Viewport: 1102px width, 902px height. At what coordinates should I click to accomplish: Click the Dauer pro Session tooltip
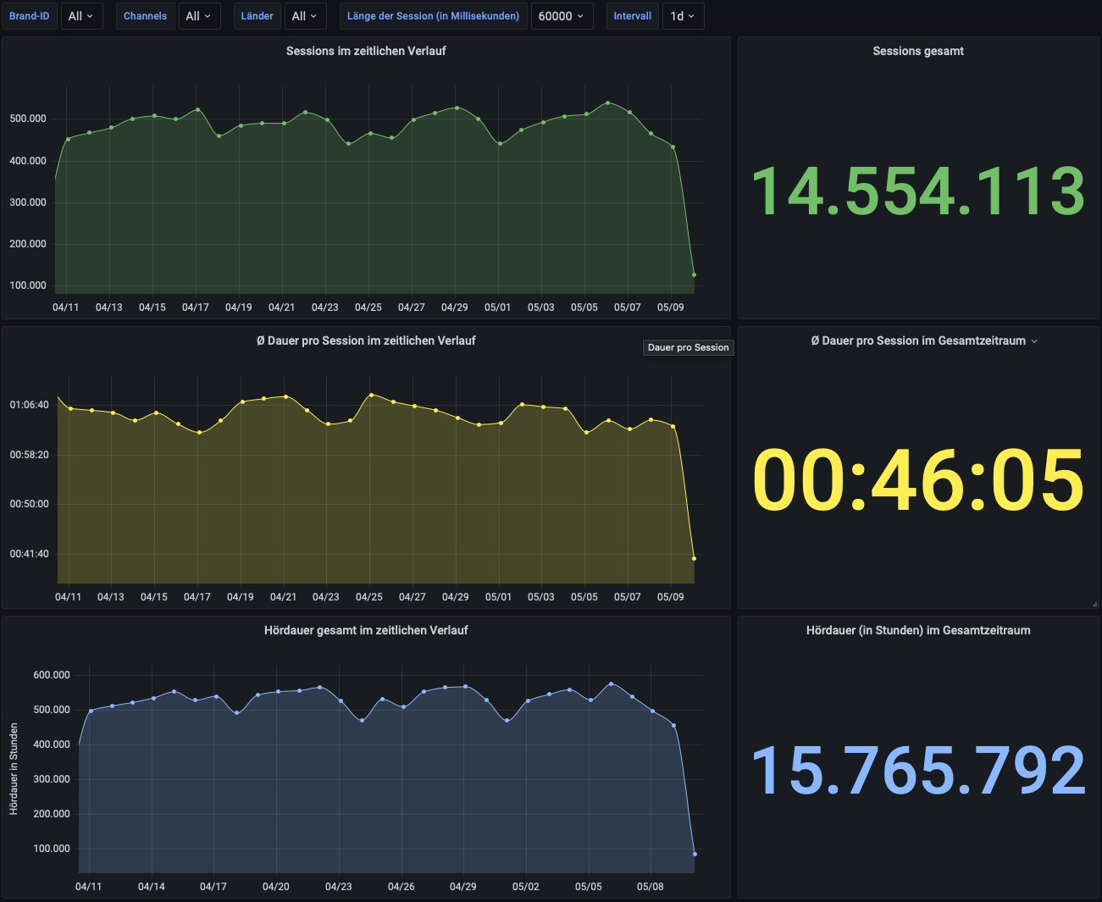[x=689, y=347]
